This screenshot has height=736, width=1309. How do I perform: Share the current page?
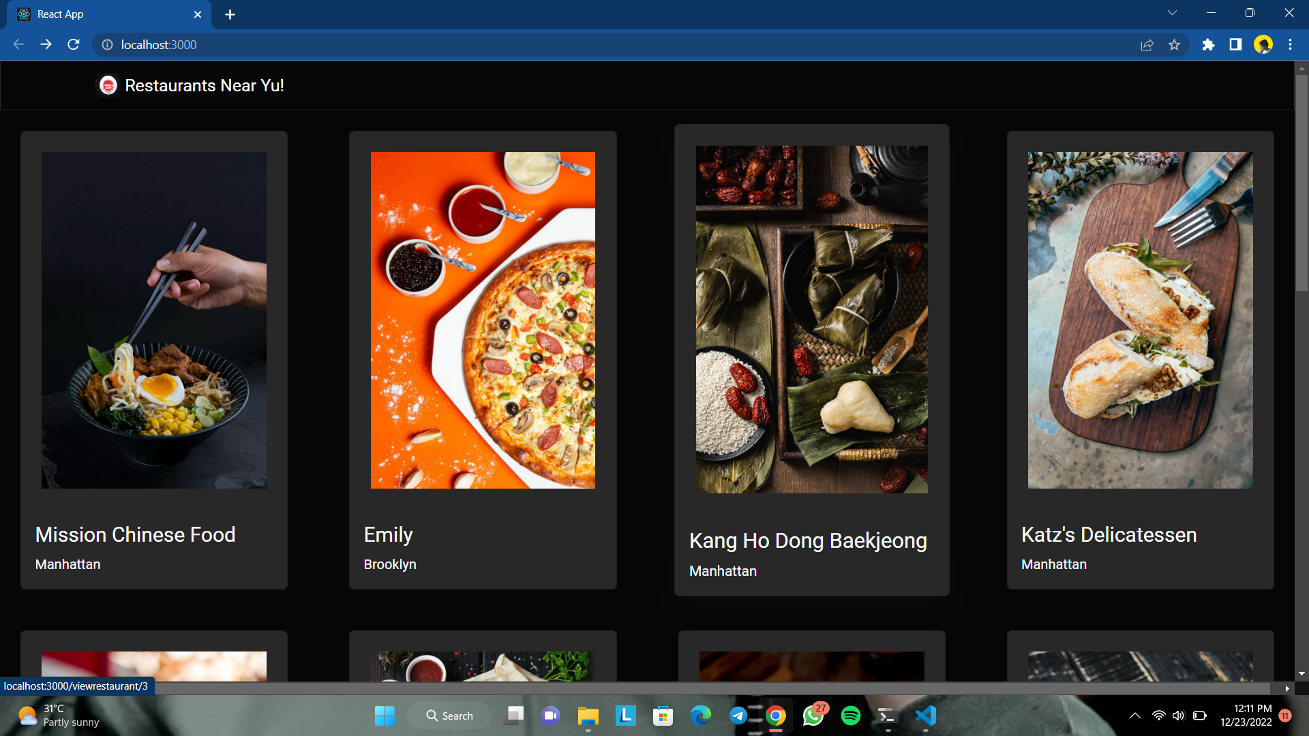pyautogui.click(x=1147, y=44)
